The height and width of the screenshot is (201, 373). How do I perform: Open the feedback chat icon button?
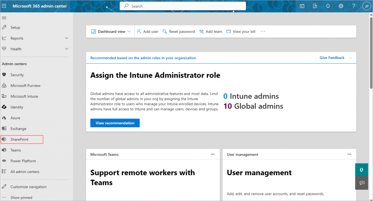pos(362,183)
